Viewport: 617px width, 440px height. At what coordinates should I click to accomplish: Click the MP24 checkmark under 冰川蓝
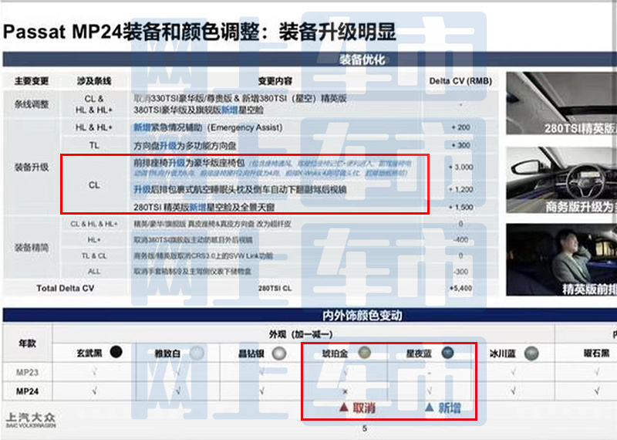click(x=513, y=391)
